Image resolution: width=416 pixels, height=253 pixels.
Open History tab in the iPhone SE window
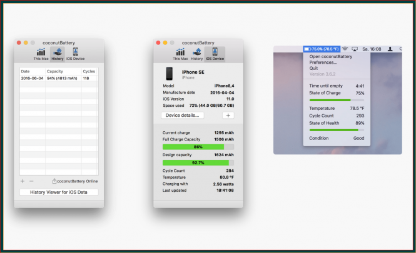pyautogui.click(x=197, y=54)
